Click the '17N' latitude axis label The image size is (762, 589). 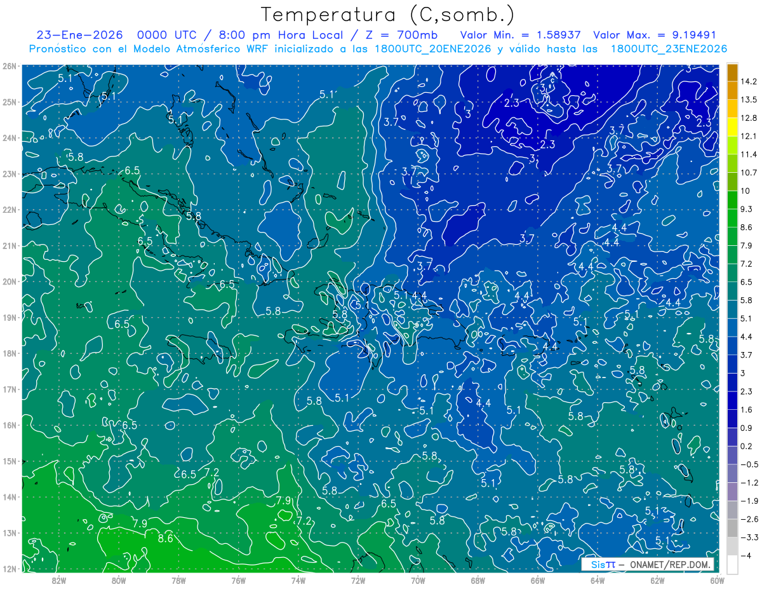(x=10, y=389)
